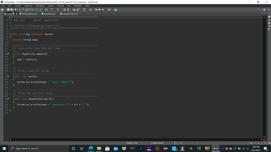Screen dimensions: 271x152
Task: Collapse the Dog constructor at line 14
Action: point(8,54)
